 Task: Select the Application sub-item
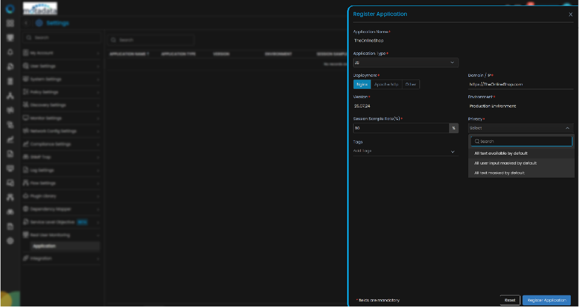[65, 246]
